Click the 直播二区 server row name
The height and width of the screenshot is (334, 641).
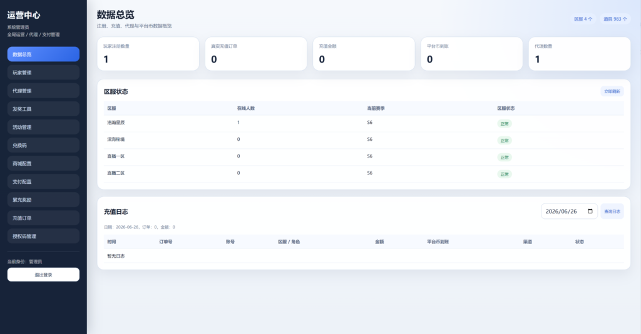[116, 173]
